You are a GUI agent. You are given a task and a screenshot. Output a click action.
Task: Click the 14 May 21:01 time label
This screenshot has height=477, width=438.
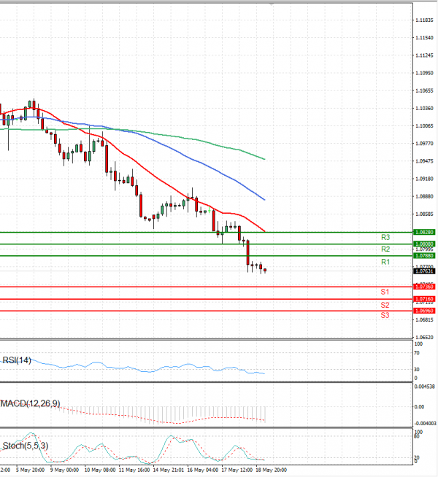[x=169, y=470]
